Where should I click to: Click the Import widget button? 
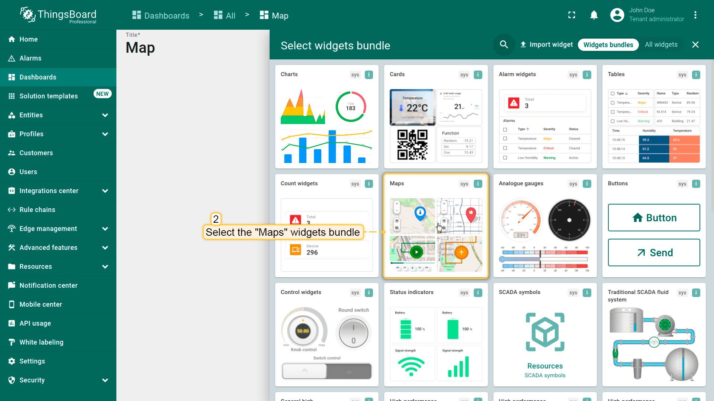[x=546, y=45]
